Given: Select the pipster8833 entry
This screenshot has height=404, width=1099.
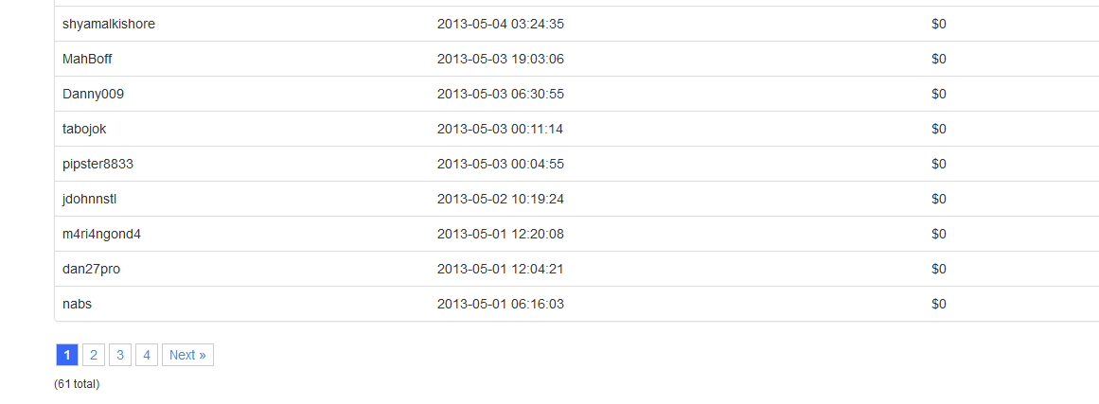Looking at the screenshot, I should (97, 164).
